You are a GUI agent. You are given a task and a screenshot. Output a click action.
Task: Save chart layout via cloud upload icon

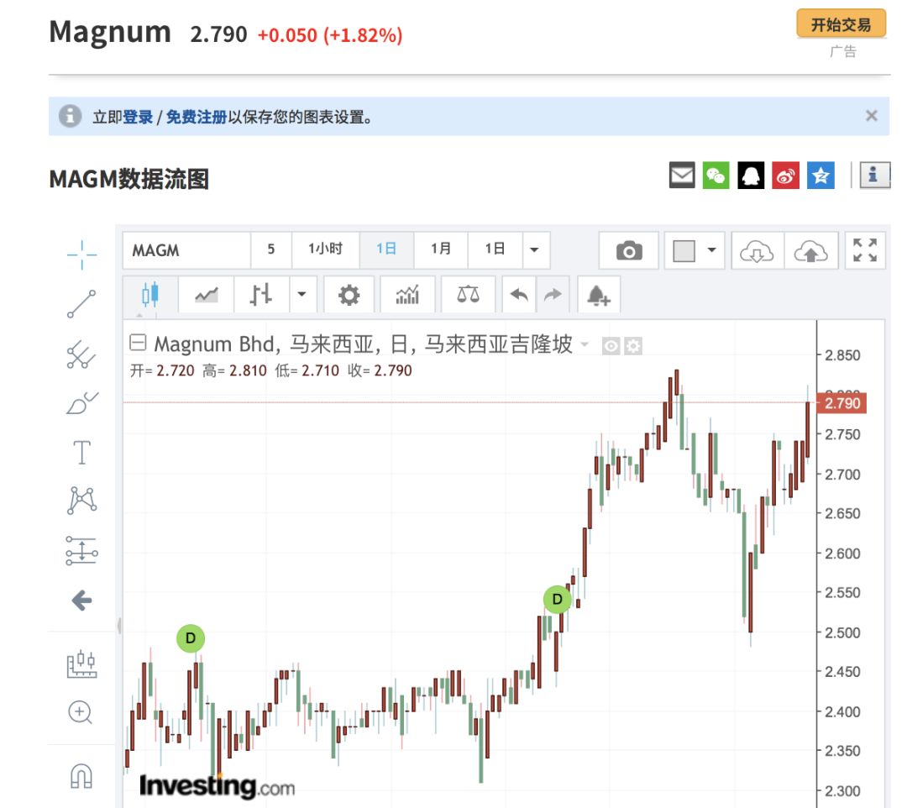click(x=810, y=250)
